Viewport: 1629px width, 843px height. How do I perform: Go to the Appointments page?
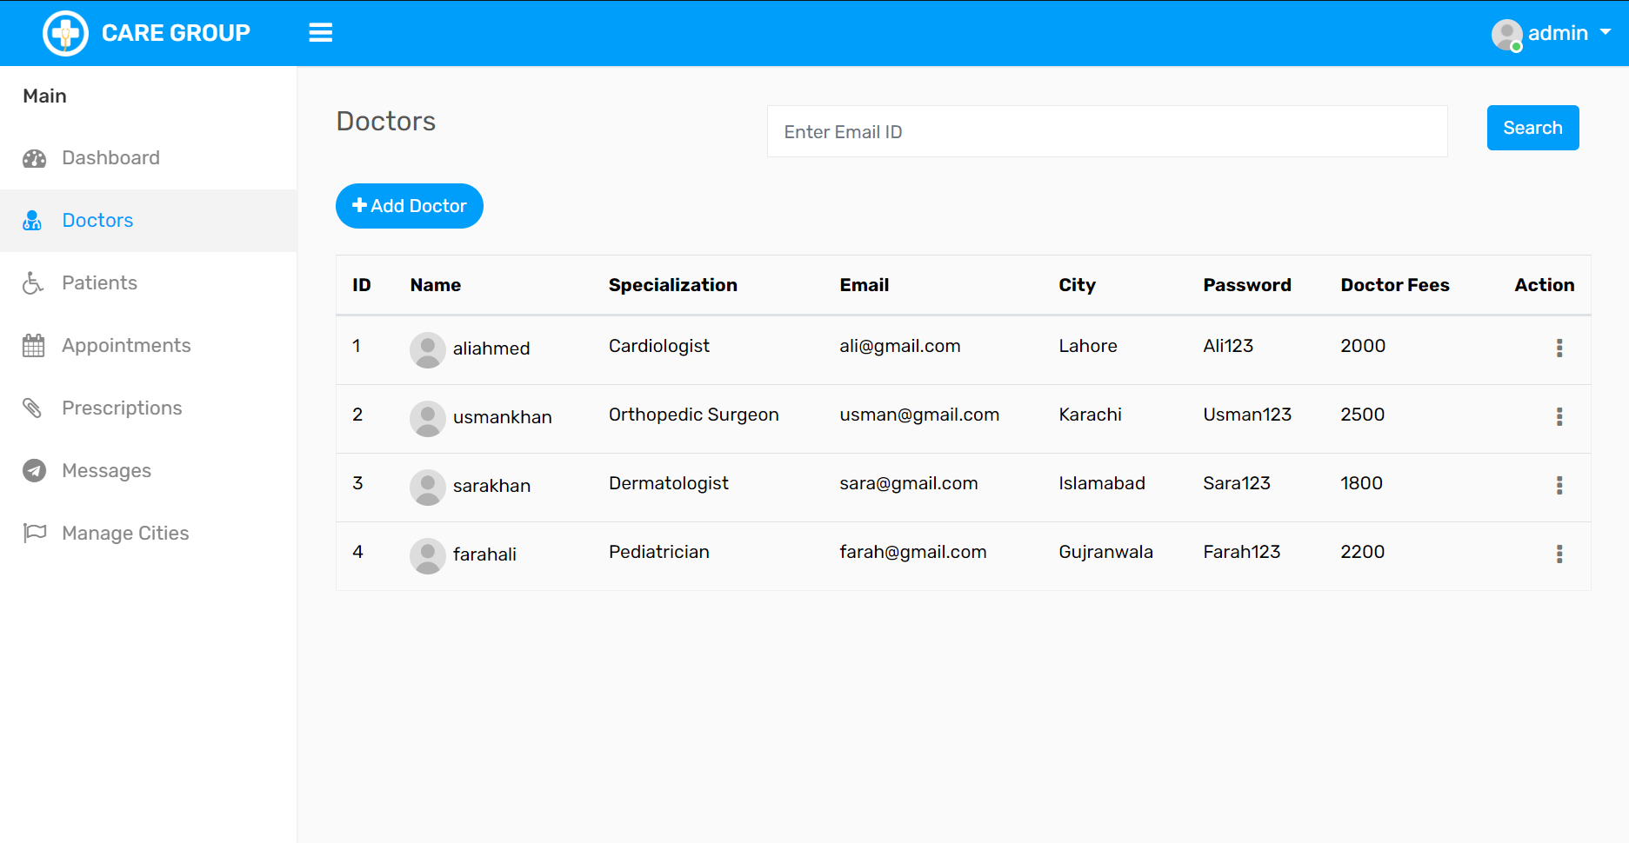[126, 346]
